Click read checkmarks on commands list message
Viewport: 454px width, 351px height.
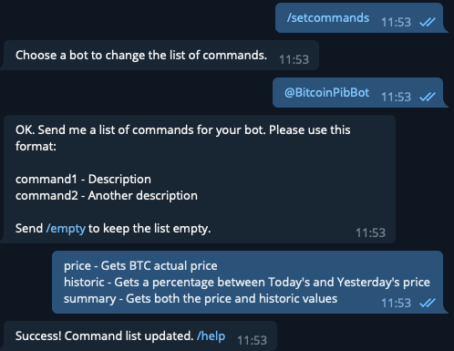[x=428, y=303]
